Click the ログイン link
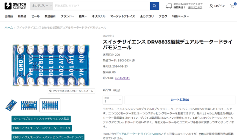 pos(220,6)
